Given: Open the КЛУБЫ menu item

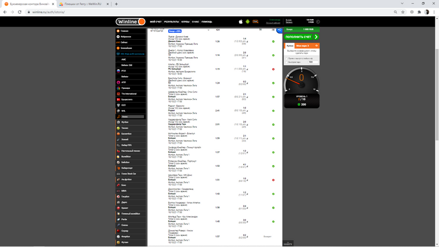Looking at the screenshot, I should 185,22.
